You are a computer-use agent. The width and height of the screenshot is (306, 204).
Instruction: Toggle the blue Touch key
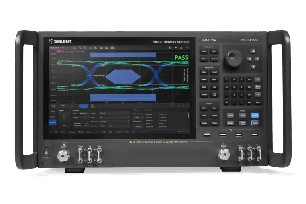click(255, 123)
